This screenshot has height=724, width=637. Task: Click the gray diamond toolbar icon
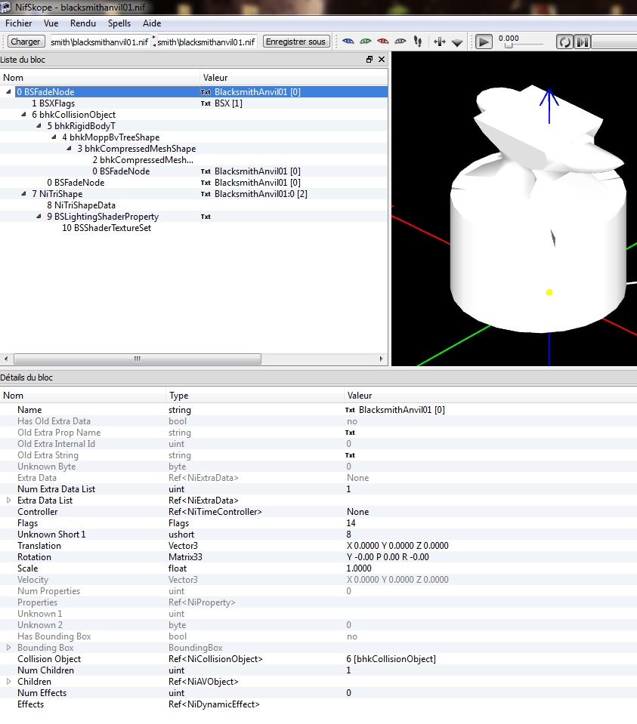pos(457,43)
